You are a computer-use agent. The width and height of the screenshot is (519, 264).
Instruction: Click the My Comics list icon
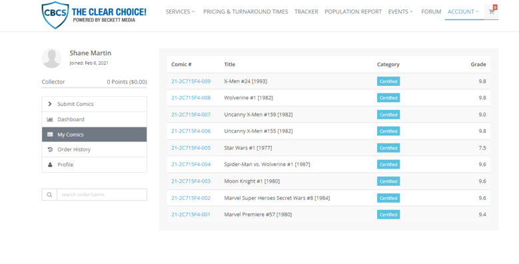pos(50,135)
